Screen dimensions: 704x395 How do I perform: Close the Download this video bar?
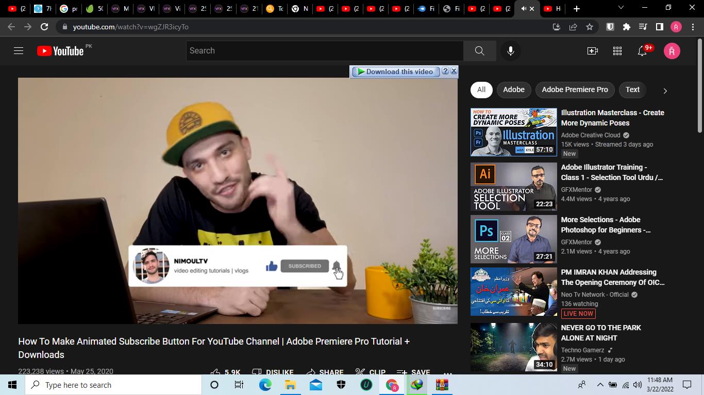pos(454,71)
